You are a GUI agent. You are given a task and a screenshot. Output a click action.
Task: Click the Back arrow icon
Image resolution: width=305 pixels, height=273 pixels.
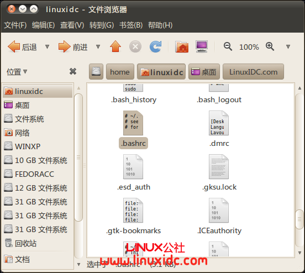(14, 47)
